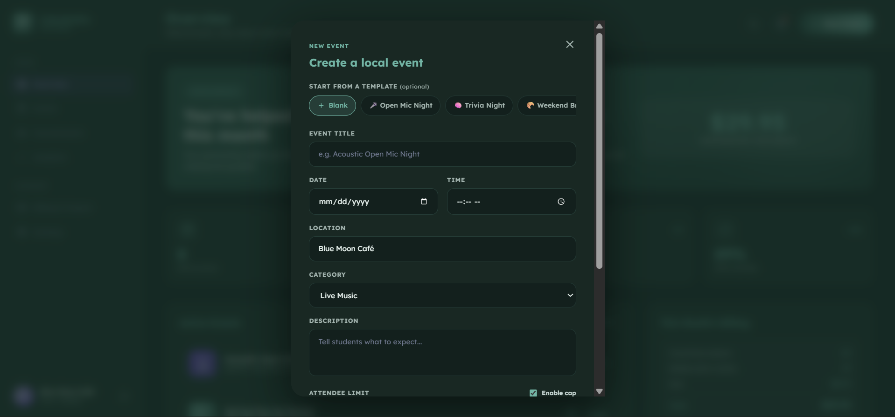Image resolution: width=895 pixels, height=417 pixels.
Task: Click the brain icon on Trivia Night
Action: point(458,105)
